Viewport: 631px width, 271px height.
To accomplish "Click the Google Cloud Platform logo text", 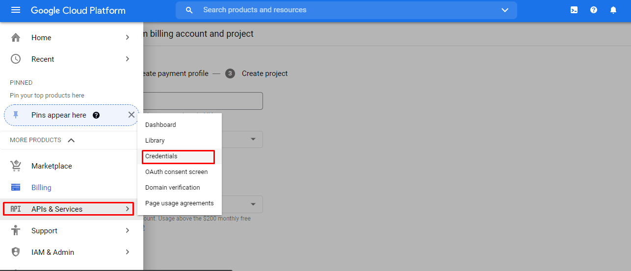I will coord(78,10).
